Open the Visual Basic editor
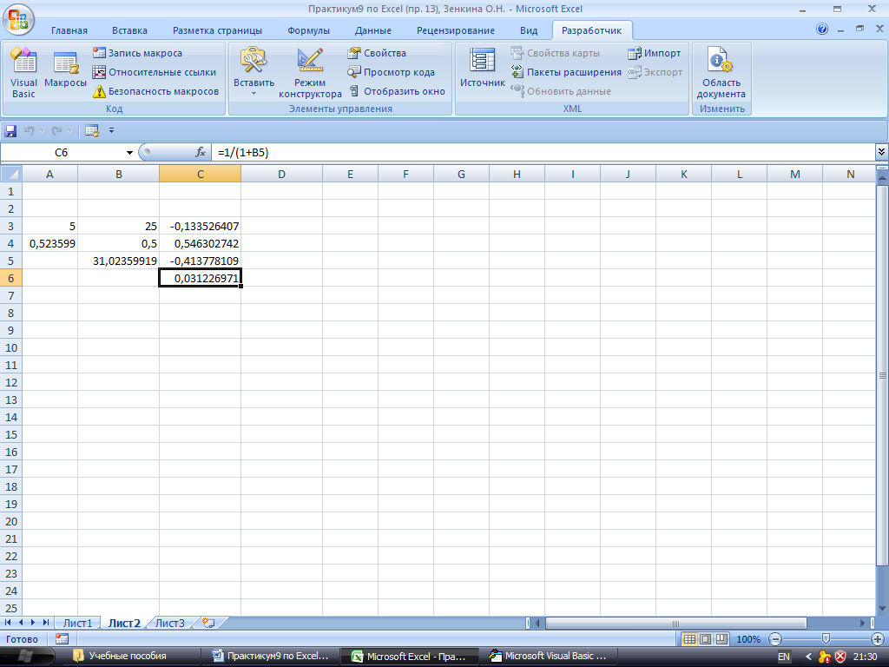This screenshot has width=889, height=667. pos(23,74)
